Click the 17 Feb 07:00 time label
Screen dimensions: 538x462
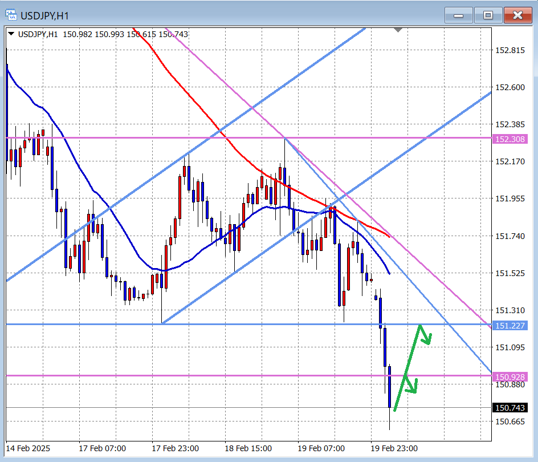[102, 448]
